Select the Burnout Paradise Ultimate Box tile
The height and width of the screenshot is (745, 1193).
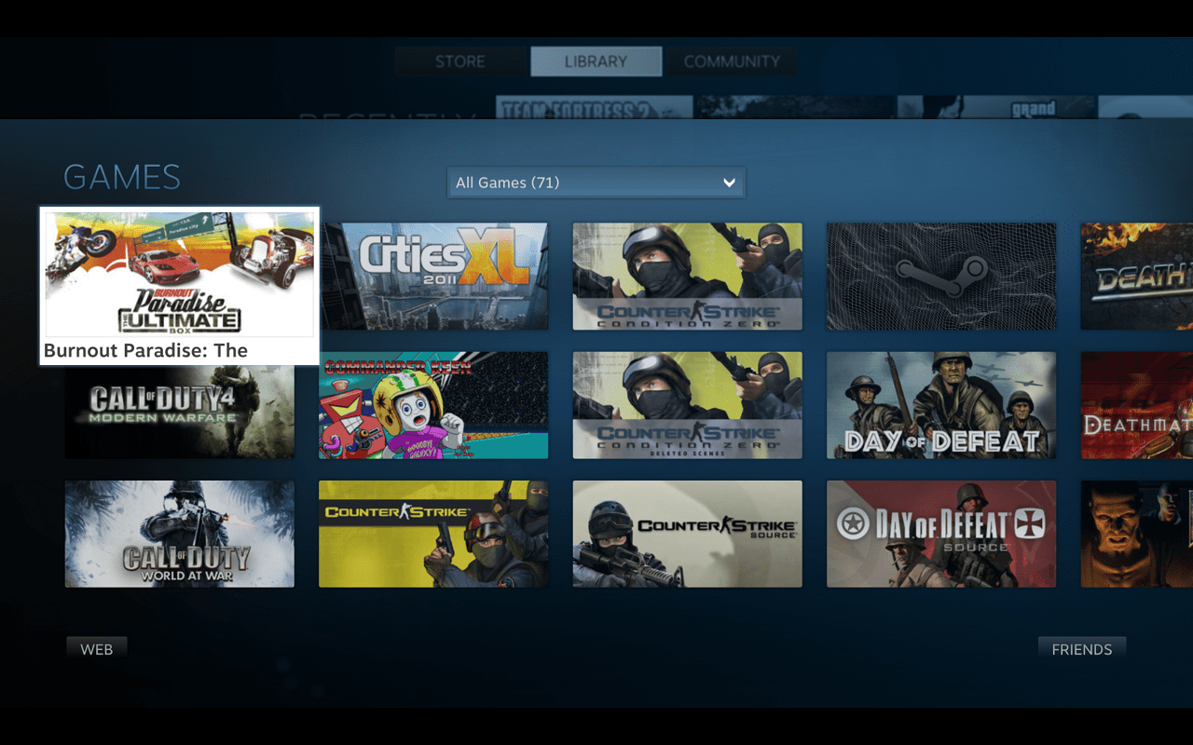180,286
